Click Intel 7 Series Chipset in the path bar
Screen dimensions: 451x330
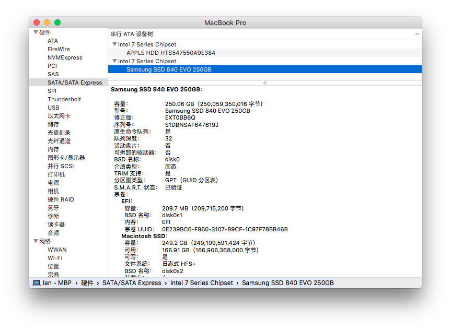(201, 283)
